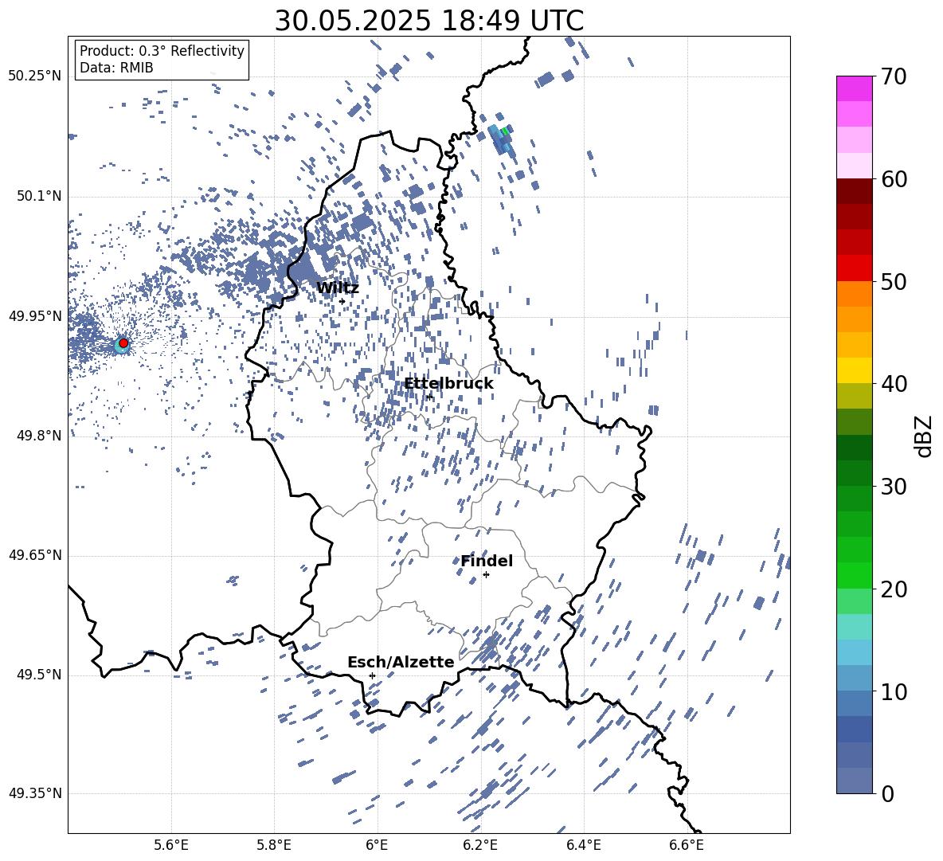The image size is (943, 861).
Task: Click colorbar tick value 0
Action: tap(888, 793)
